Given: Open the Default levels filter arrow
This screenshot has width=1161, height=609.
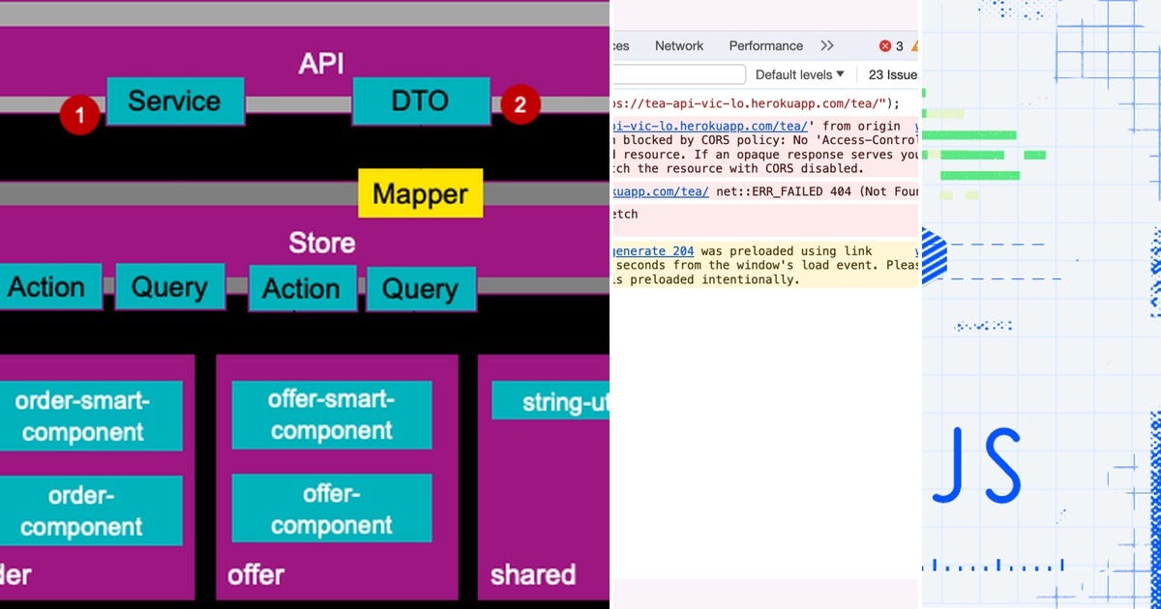Looking at the screenshot, I should [x=840, y=73].
